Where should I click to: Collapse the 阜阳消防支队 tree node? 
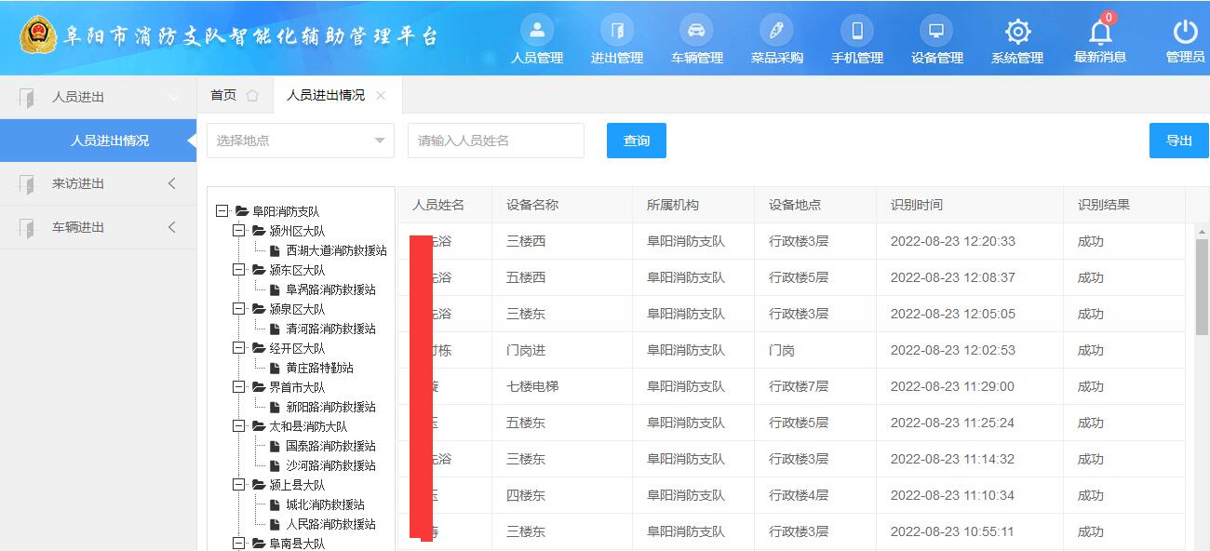222,211
